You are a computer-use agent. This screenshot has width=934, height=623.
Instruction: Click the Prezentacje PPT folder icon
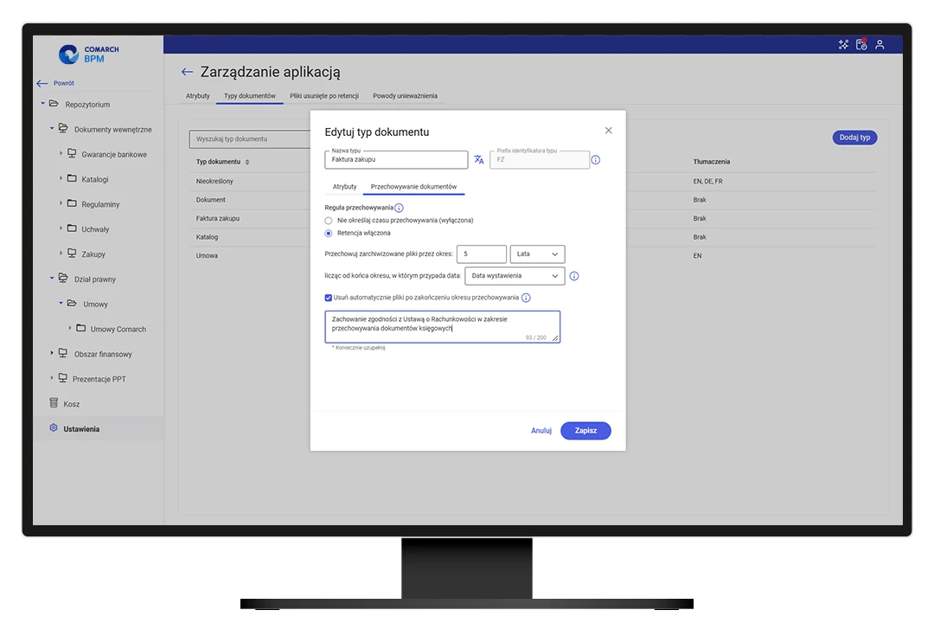[62, 378]
